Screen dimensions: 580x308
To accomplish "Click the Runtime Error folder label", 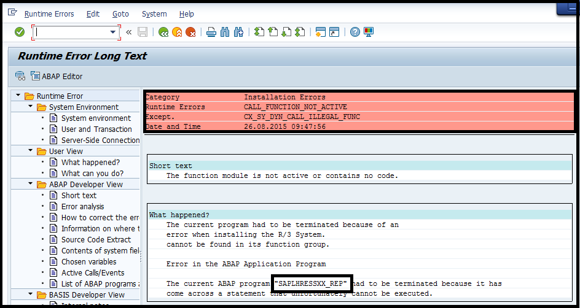I will click(60, 96).
